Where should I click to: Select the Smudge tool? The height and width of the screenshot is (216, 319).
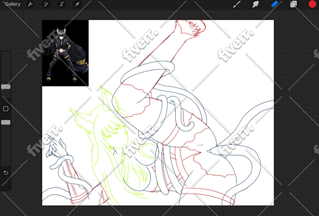pyautogui.click(x=256, y=4)
